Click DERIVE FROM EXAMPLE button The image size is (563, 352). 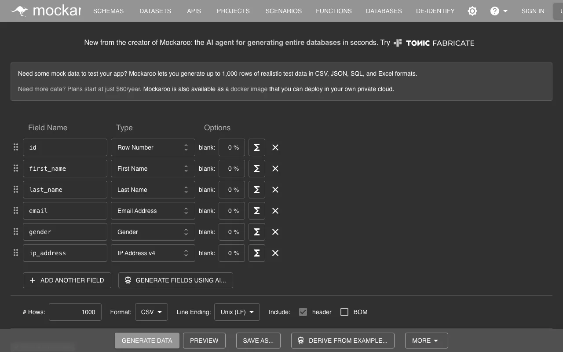coord(343,341)
